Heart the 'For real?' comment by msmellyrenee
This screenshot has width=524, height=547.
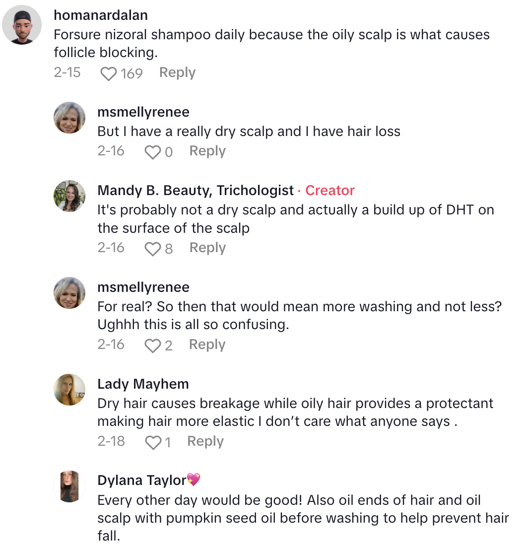[x=151, y=345]
